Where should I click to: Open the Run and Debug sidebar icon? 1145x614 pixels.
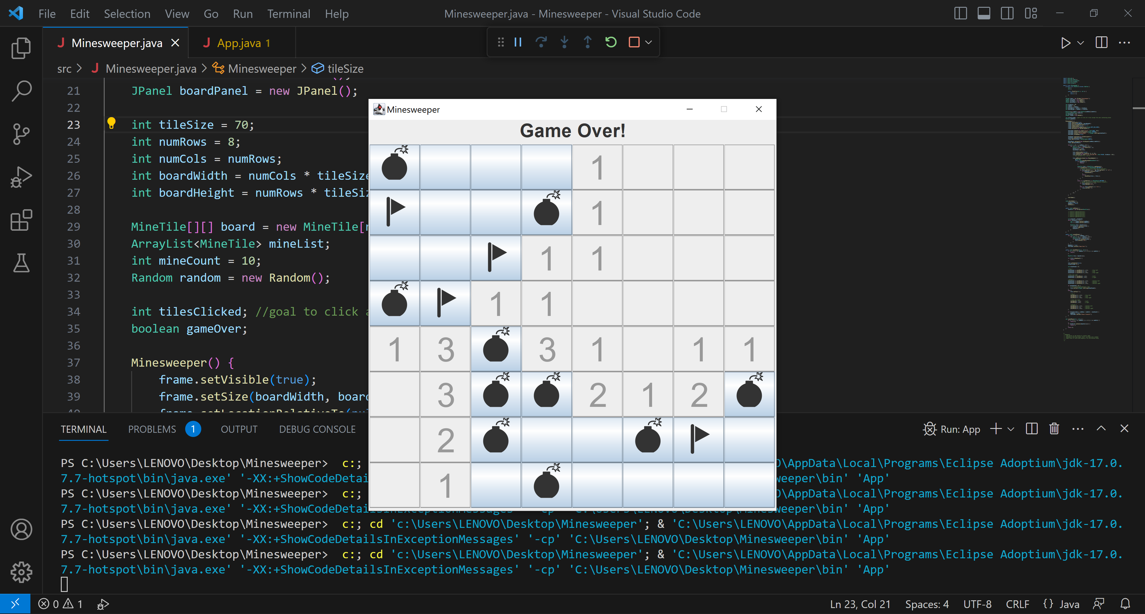(x=21, y=176)
